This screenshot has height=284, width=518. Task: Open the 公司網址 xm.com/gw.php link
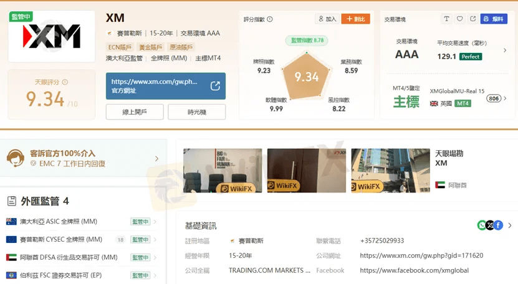coord(421,255)
